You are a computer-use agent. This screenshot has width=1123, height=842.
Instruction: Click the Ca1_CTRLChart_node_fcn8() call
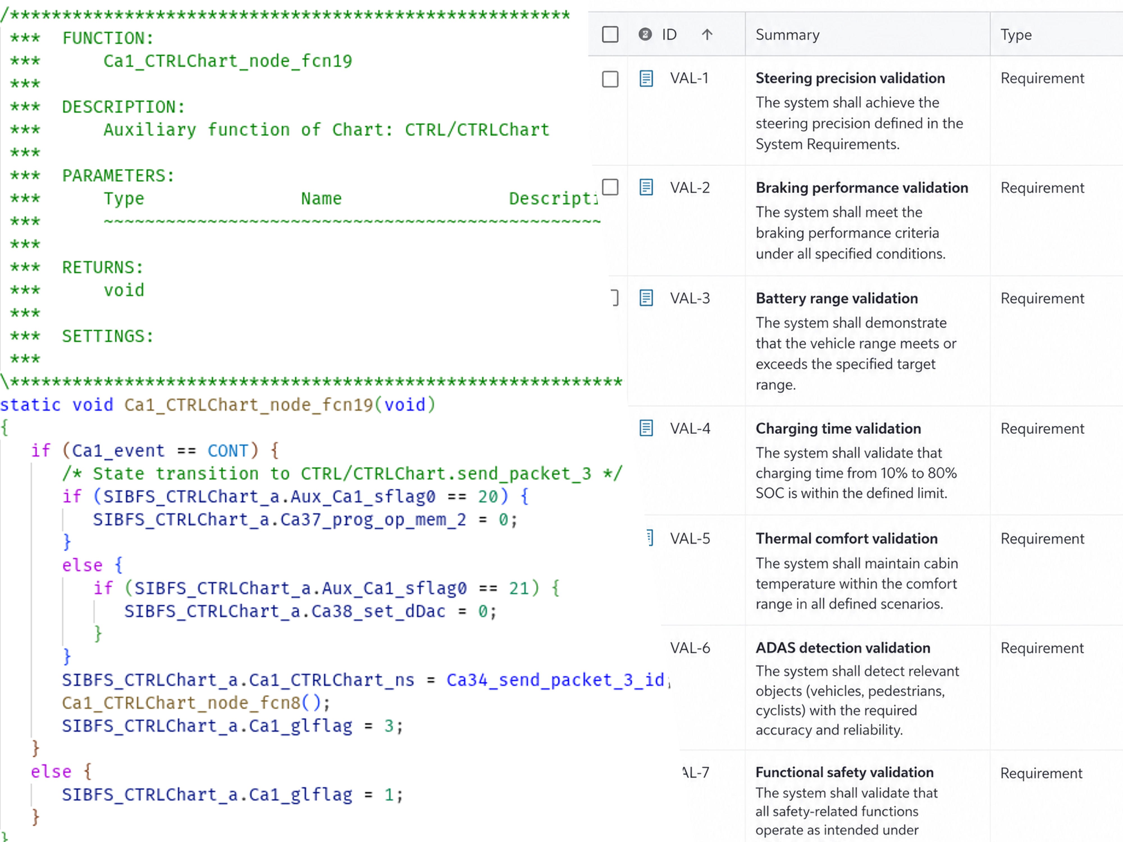(x=196, y=703)
